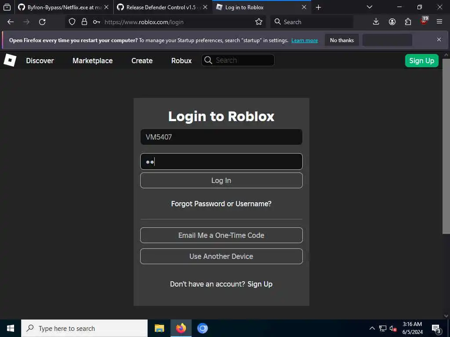Viewport: 450px width, 337px height.
Task: Click the green Sign Up button
Action: (x=421, y=61)
